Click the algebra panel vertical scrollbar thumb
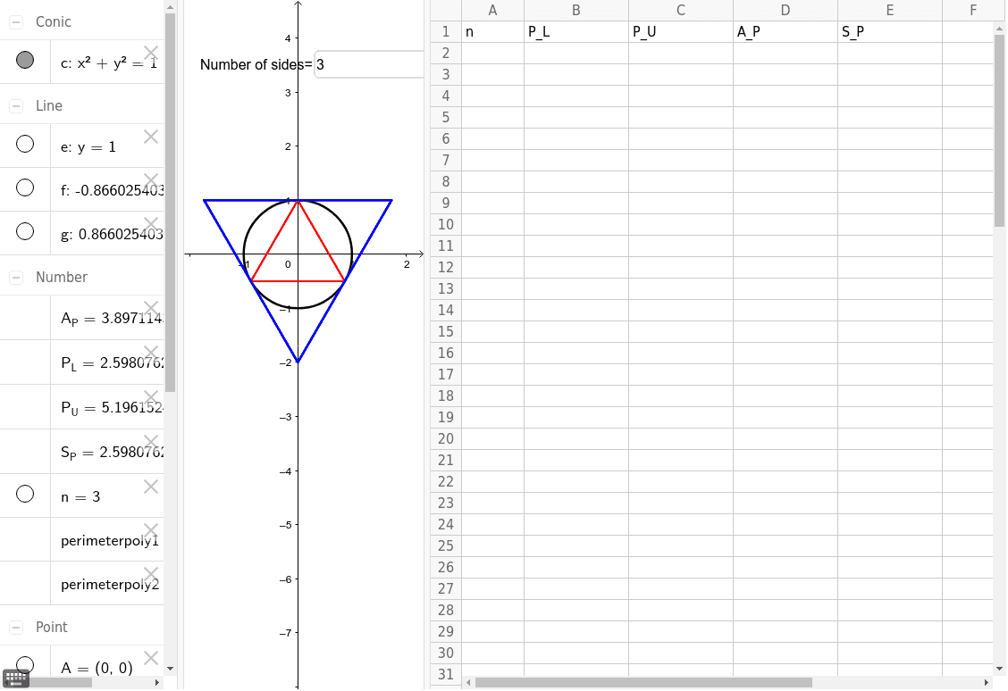Image resolution: width=1008 pixels, height=691 pixels. pyautogui.click(x=171, y=203)
